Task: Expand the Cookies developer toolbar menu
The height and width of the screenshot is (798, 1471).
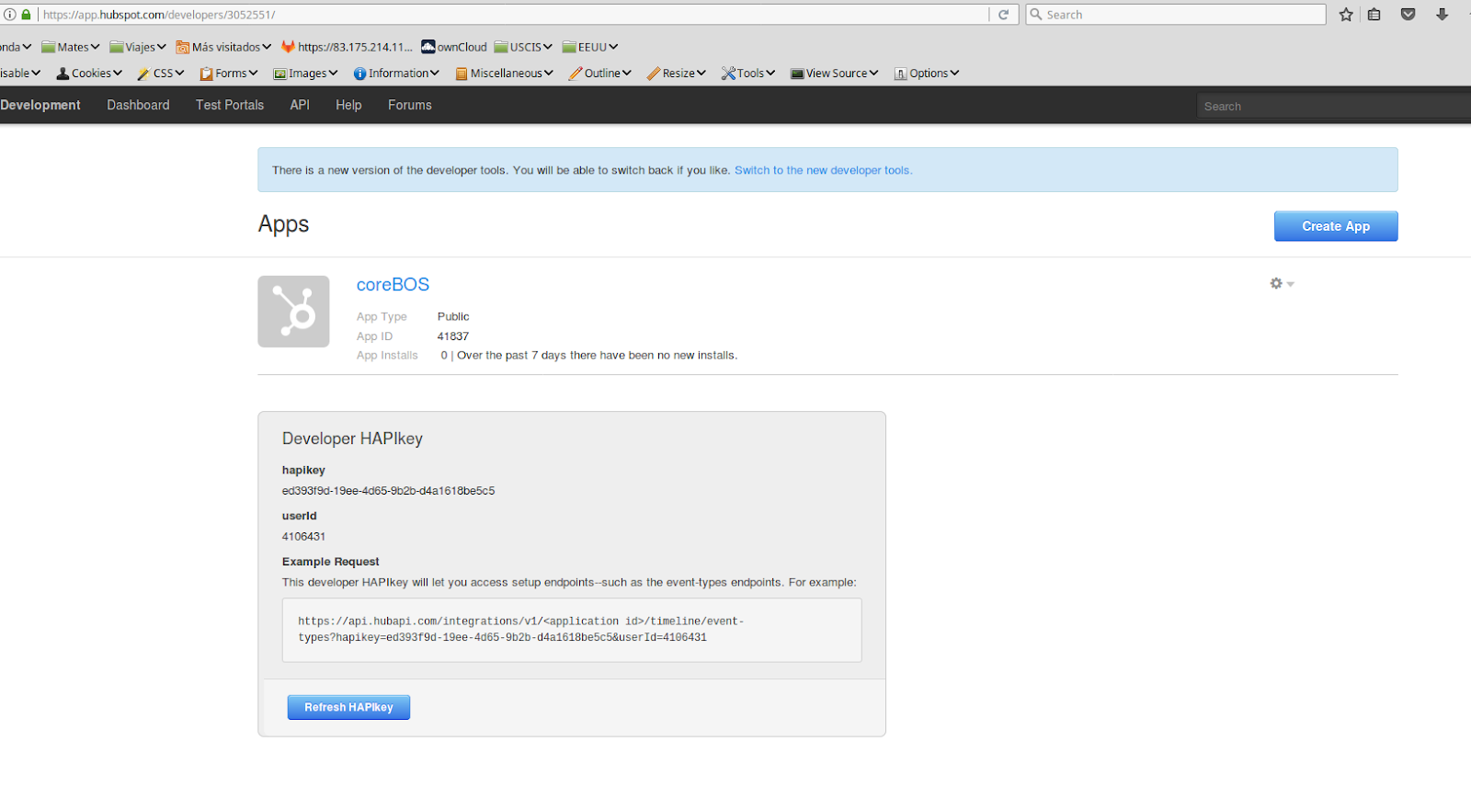Action: click(89, 74)
